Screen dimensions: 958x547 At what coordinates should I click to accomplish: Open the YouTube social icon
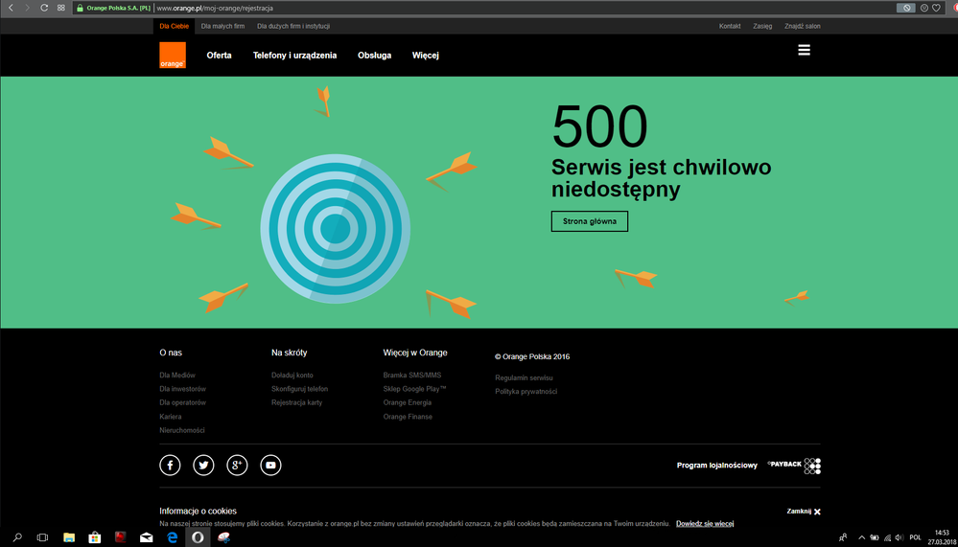(x=270, y=466)
